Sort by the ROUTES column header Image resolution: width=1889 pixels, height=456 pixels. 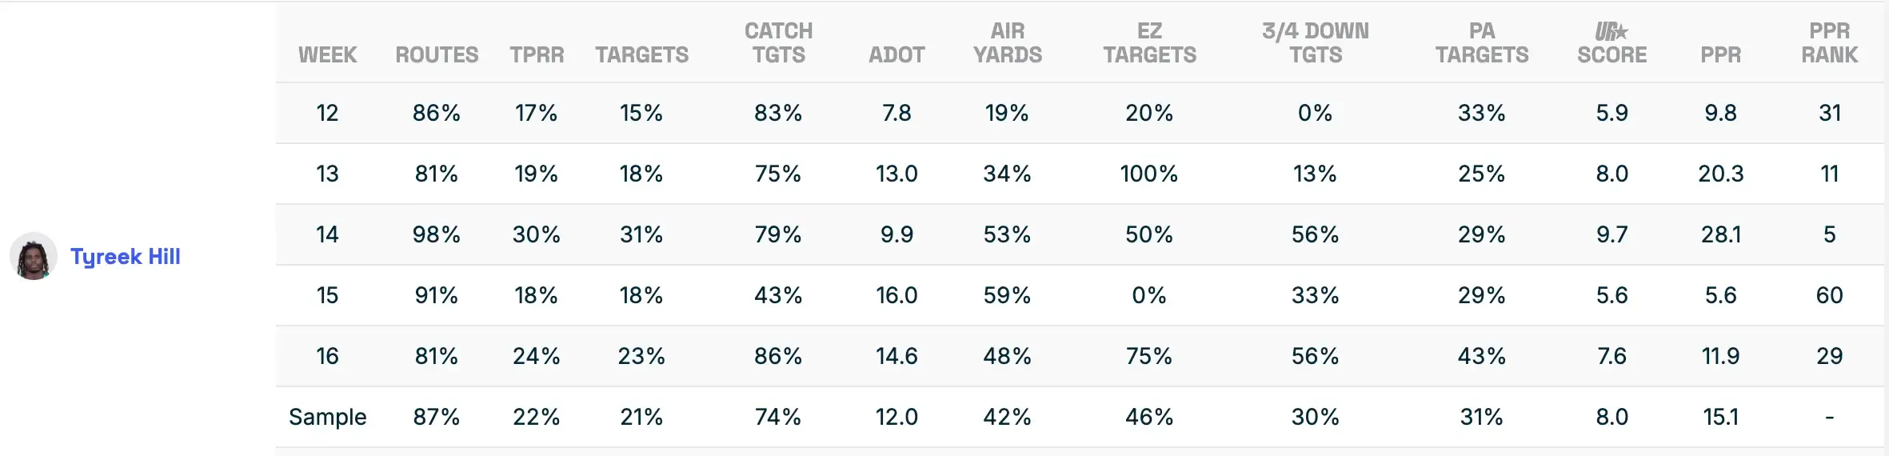point(437,54)
